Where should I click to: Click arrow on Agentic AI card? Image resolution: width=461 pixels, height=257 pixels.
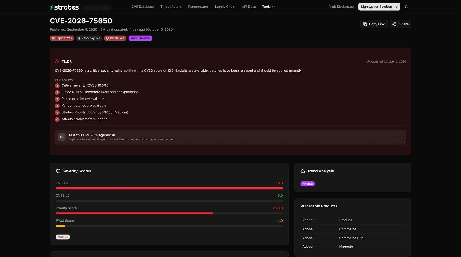click(x=401, y=137)
